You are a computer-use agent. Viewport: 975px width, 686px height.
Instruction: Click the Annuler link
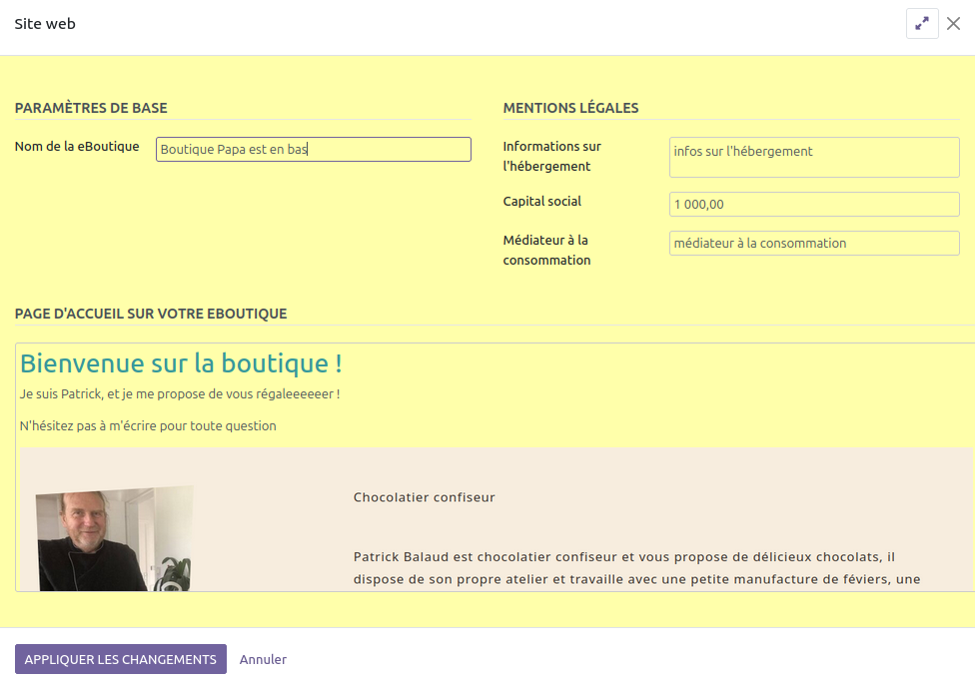pyautogui.click(x=263, y=659)
